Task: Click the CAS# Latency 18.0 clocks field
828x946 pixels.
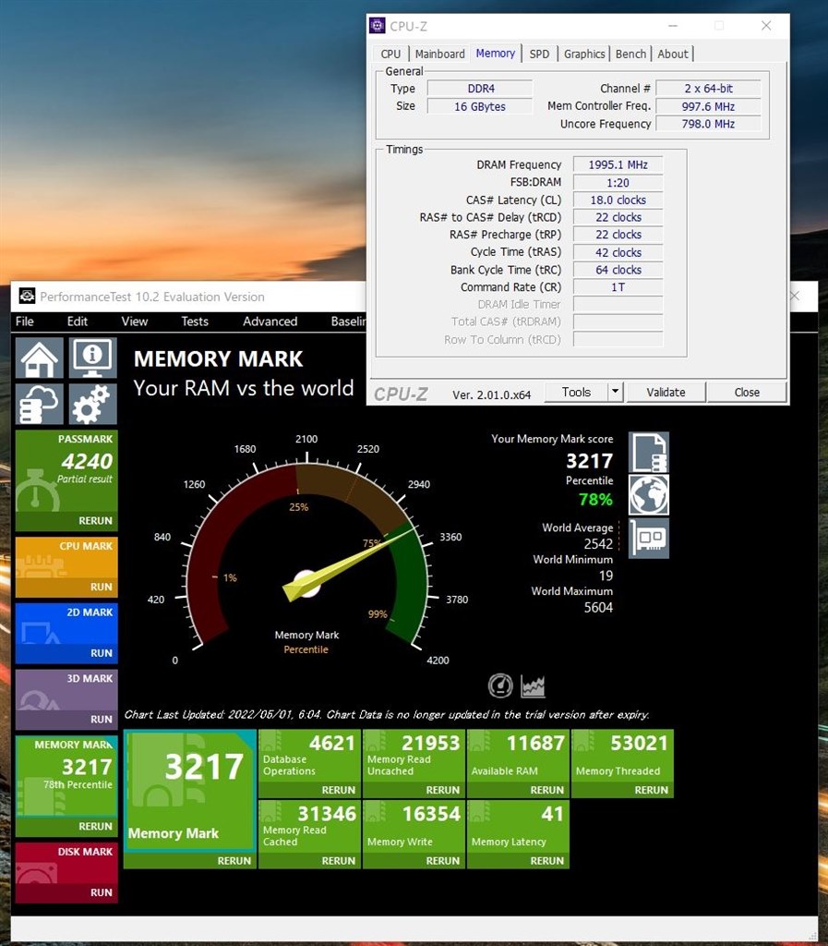Action: pyautogui.click(x=618, y=200)
